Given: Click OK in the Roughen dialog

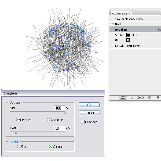Looking at the screenshot, I should pos(89,105).
